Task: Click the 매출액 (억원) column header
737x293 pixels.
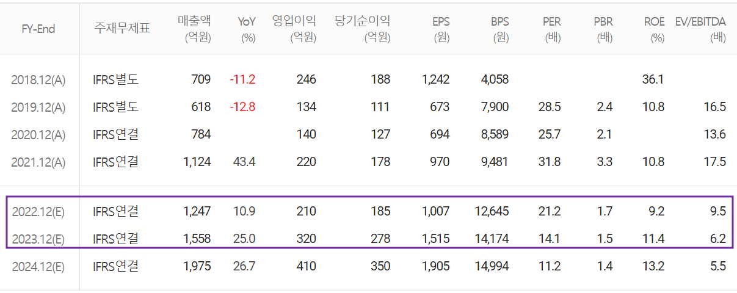Action: point(194,29)
